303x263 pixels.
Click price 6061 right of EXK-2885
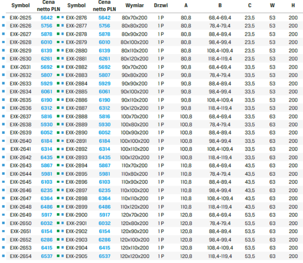click(105, 92)
